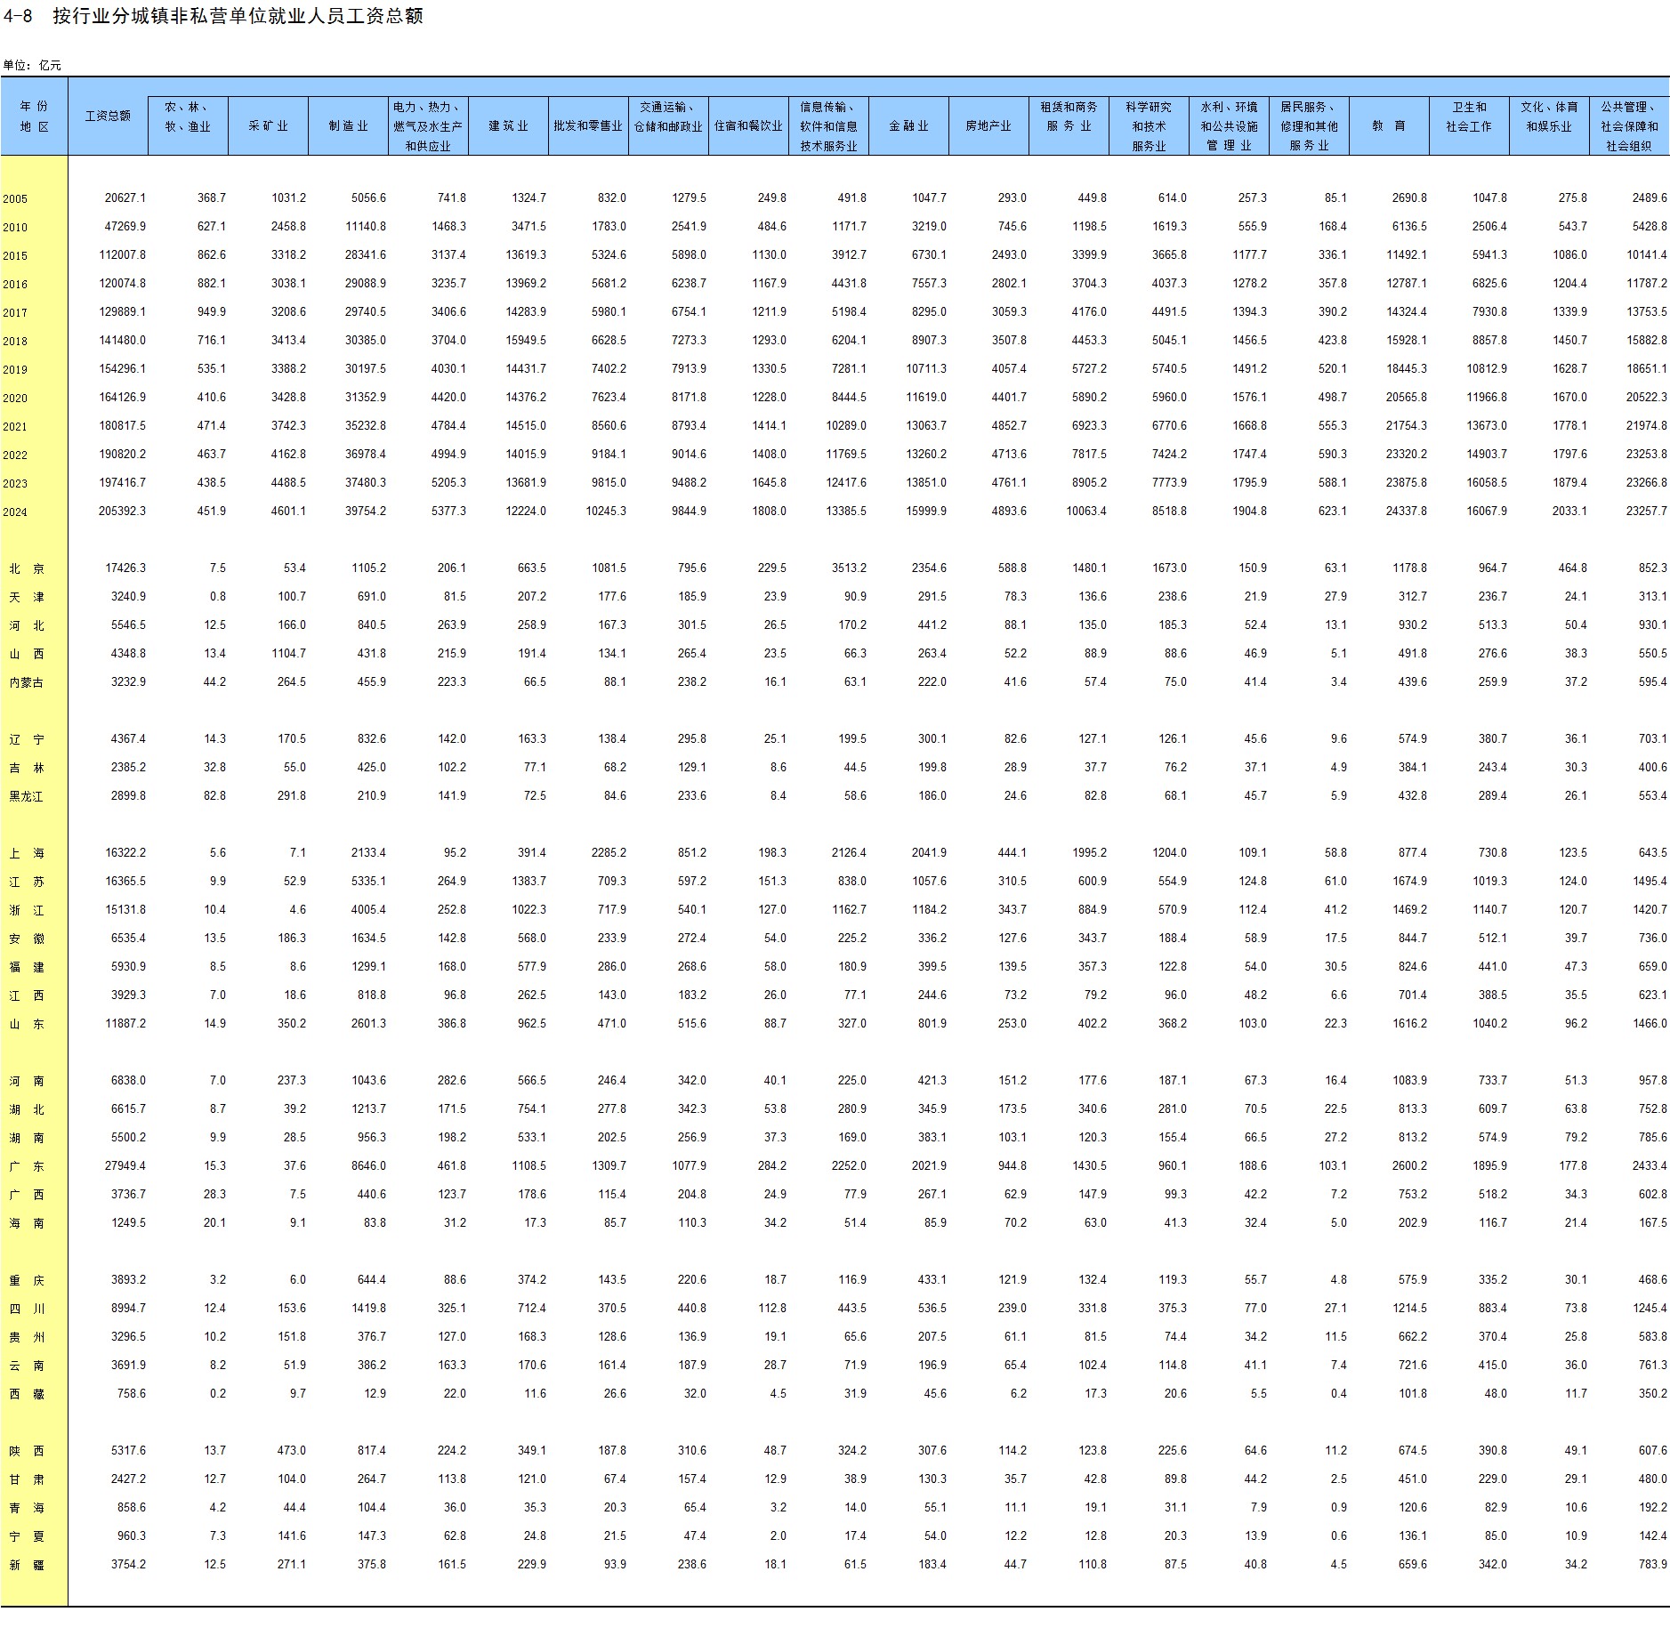Click the 制造业 column header
This screenshot has width=1670, height=1636.
click(348, 126)
